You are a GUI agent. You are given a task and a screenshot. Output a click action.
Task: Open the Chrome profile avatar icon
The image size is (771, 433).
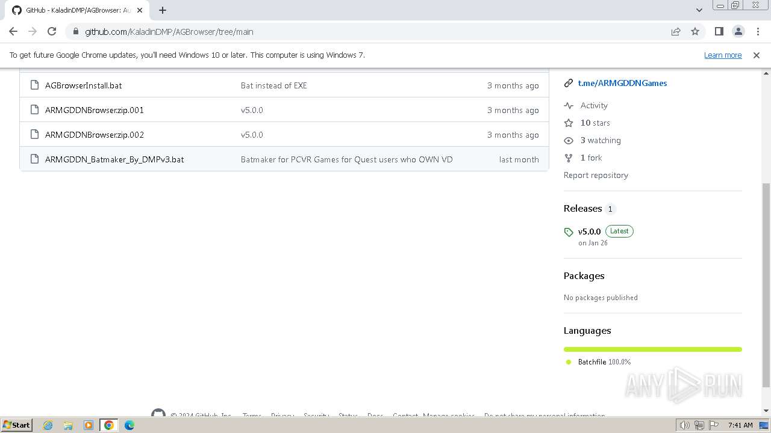tap(738, 31)
